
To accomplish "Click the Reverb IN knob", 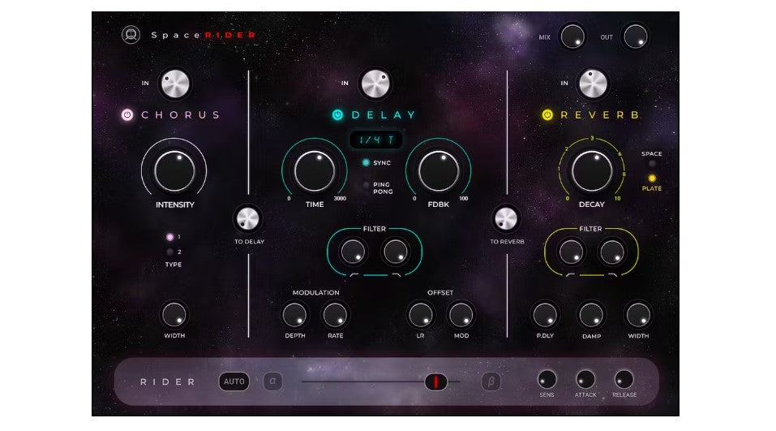I will [x=593, y=84].
